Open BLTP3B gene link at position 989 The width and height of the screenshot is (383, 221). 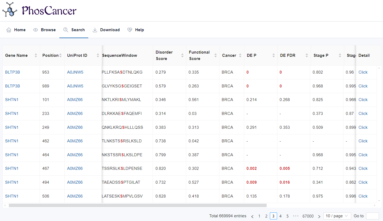pos(13,86)
